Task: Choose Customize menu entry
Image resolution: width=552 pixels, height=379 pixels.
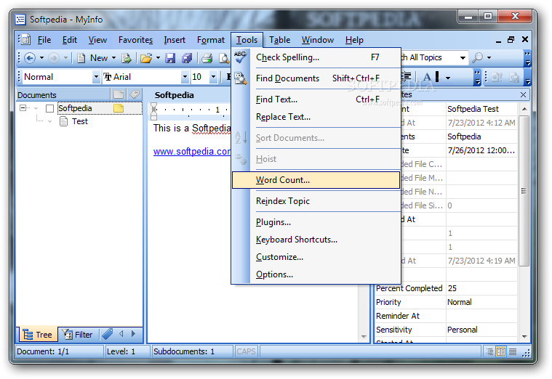Action: coord(316,257)
